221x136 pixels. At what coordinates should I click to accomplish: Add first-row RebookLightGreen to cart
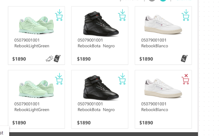click(59, 15)
